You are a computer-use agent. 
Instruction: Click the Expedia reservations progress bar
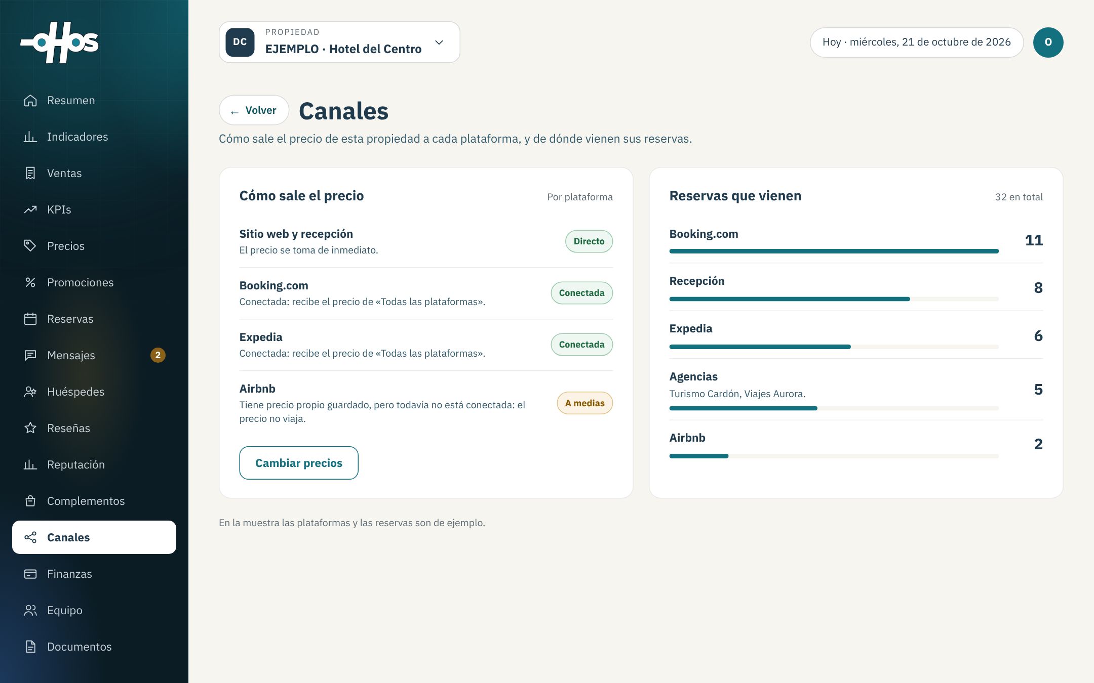pyautogui.click(x=834, y=347)
